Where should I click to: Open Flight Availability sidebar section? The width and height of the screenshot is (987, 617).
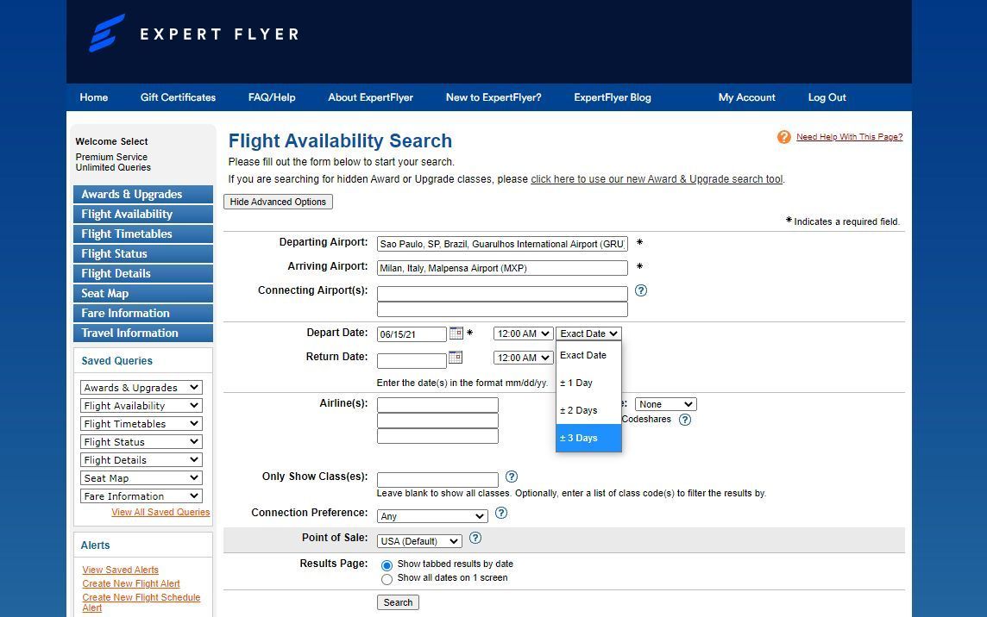click(x=143, y=214)
